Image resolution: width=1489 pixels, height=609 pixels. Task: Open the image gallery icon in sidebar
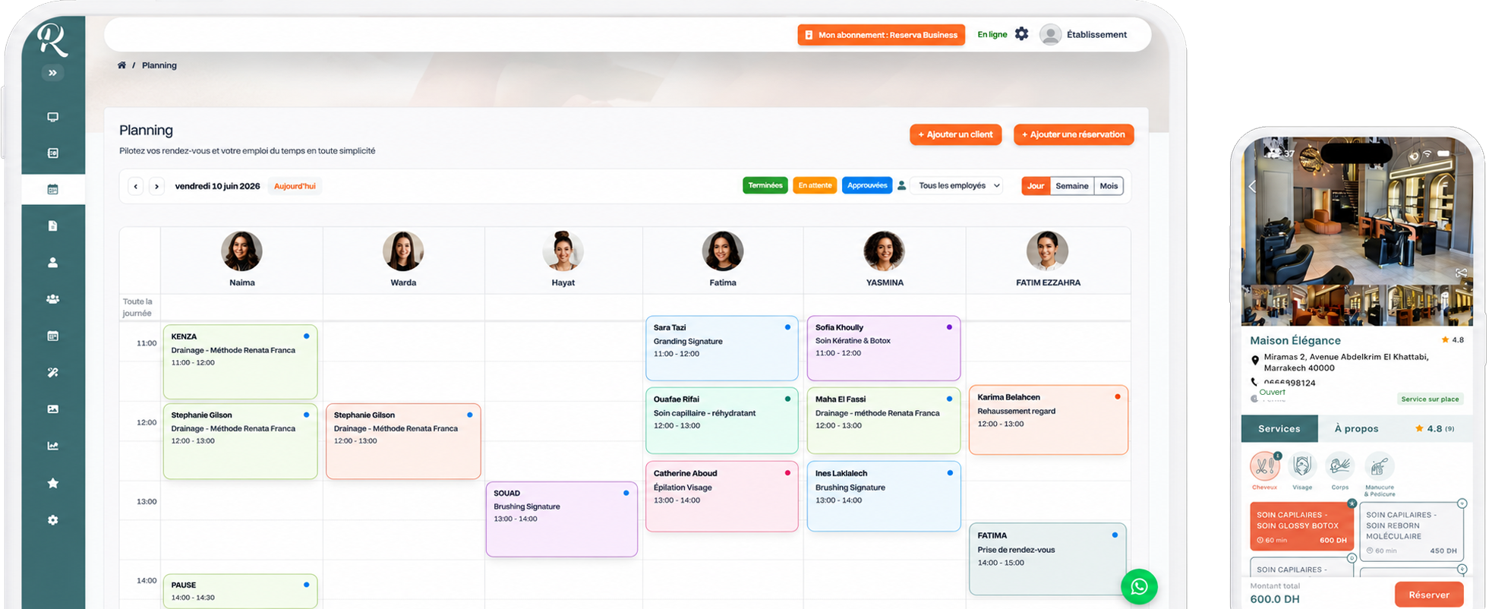[x=52, y=409]
